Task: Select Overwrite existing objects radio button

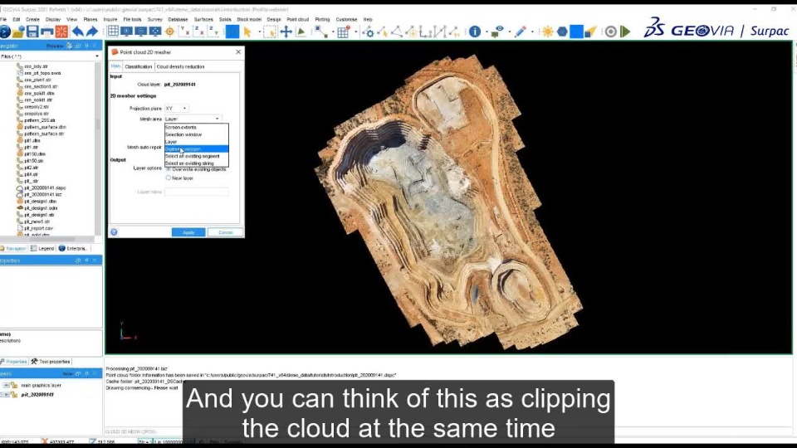Action: (169, 169)
